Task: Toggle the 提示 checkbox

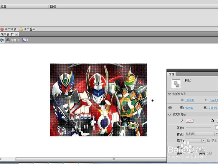Action: (x=208, y=140)
